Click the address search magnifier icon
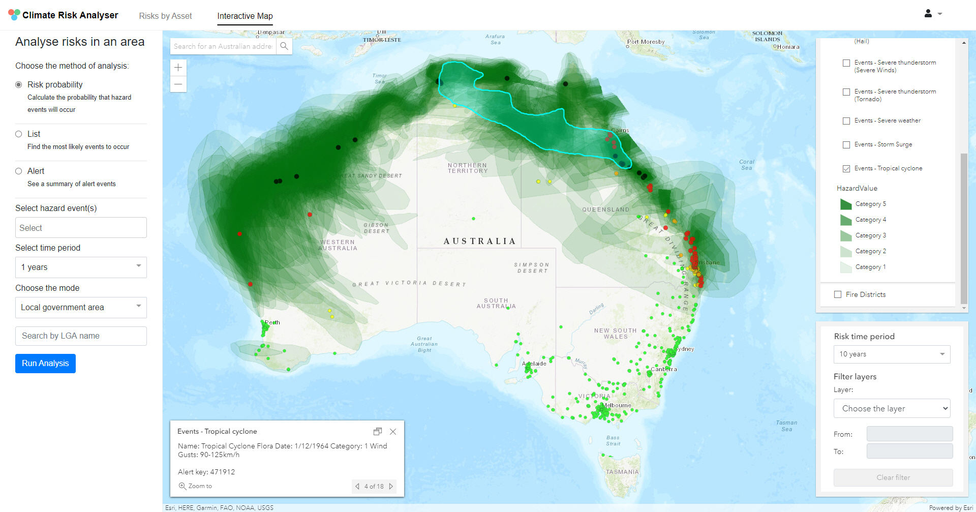The width and height of the screenshot is (976, 512). [284, 46]
